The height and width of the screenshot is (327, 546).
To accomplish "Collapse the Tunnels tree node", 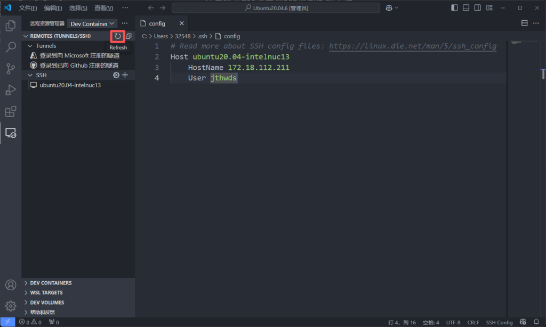I will 30,46.
